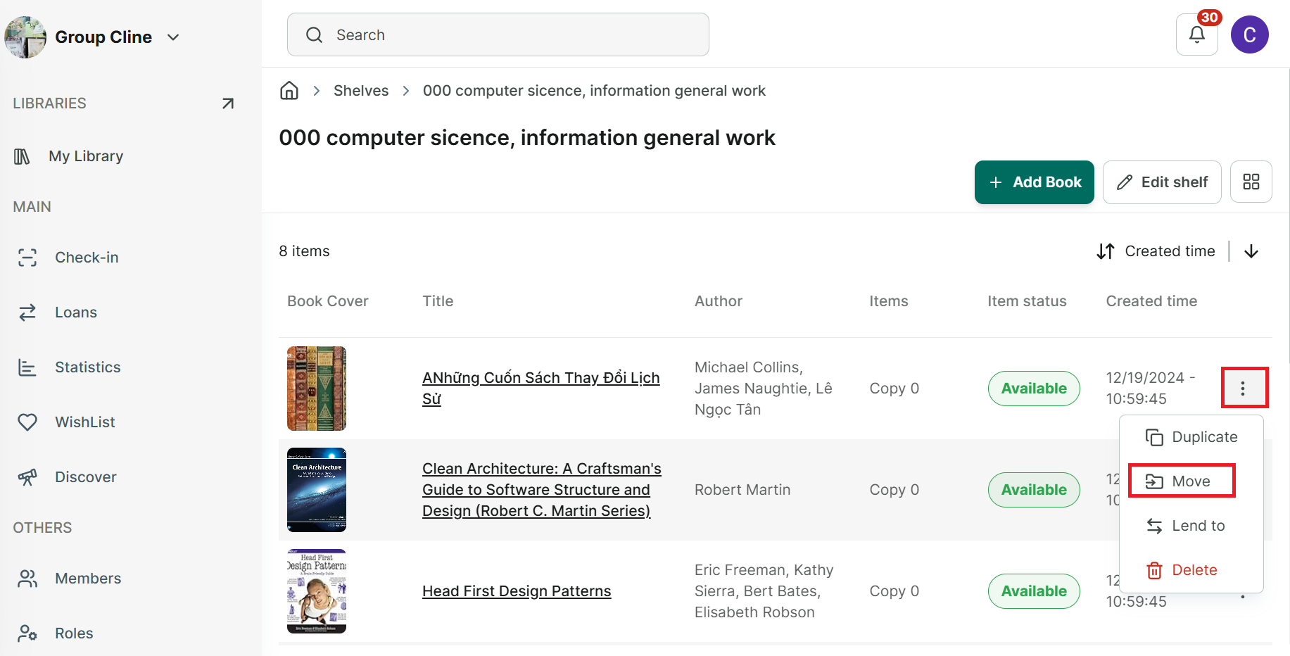Screen dimensions: 1290x656
Task: Open the Loans page
Action: point(76,313)
